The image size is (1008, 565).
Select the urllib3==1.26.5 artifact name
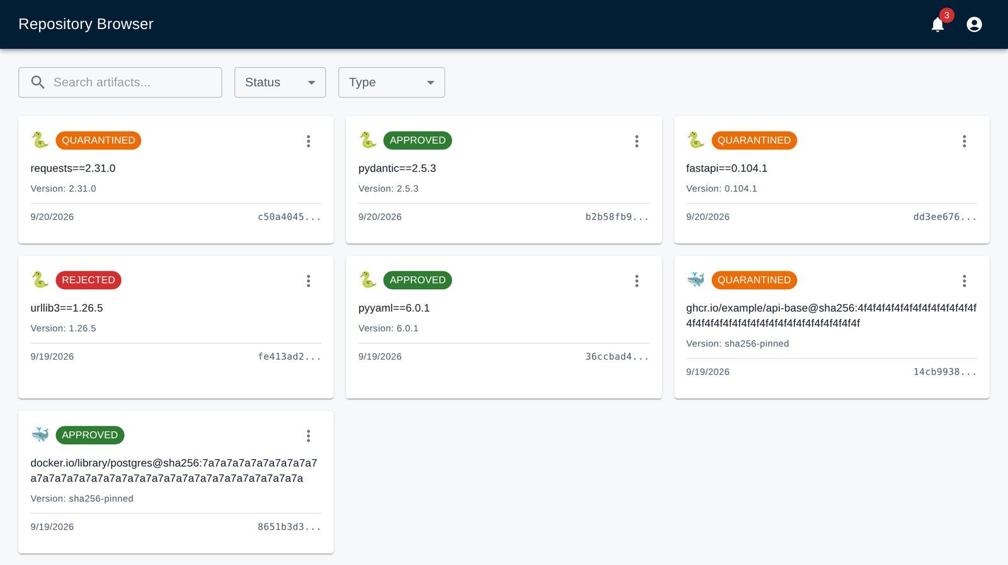pyautogui.click(x=67, y=308)
